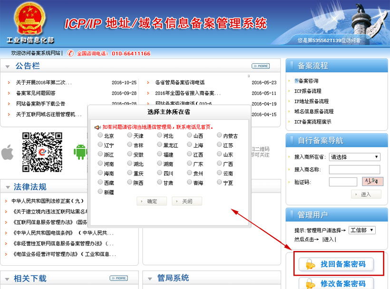
Task: Open the 工信部 admin user dropdown
Action: [x=362, y=230]
